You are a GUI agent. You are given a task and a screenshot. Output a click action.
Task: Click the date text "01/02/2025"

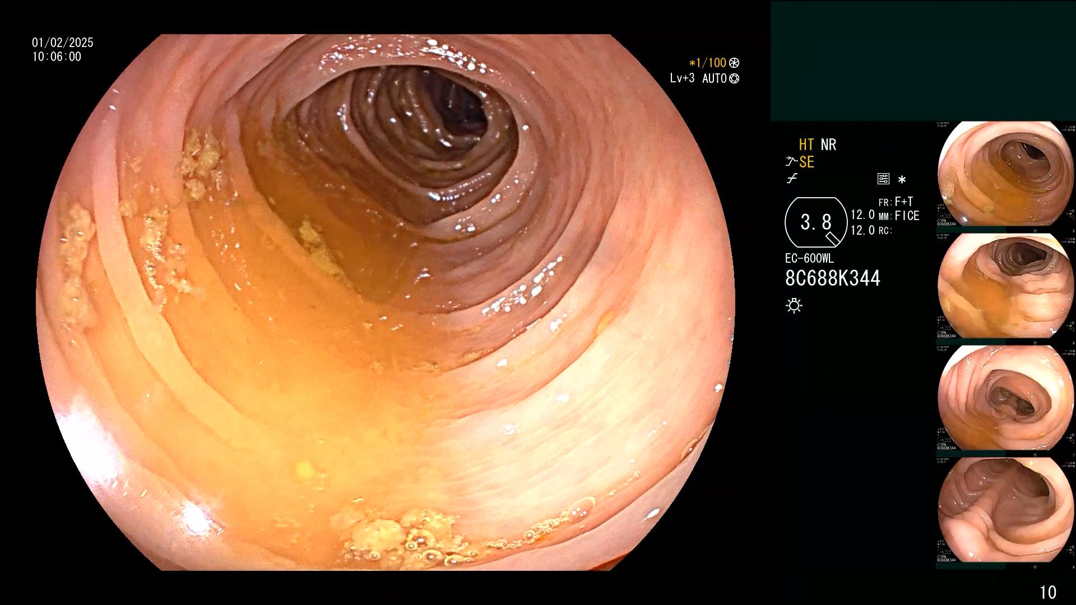click(x=63, y=43)
